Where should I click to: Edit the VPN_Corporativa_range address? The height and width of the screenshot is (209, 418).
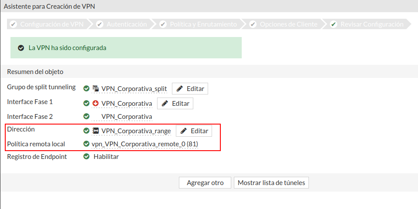click(x=194, y=131)
